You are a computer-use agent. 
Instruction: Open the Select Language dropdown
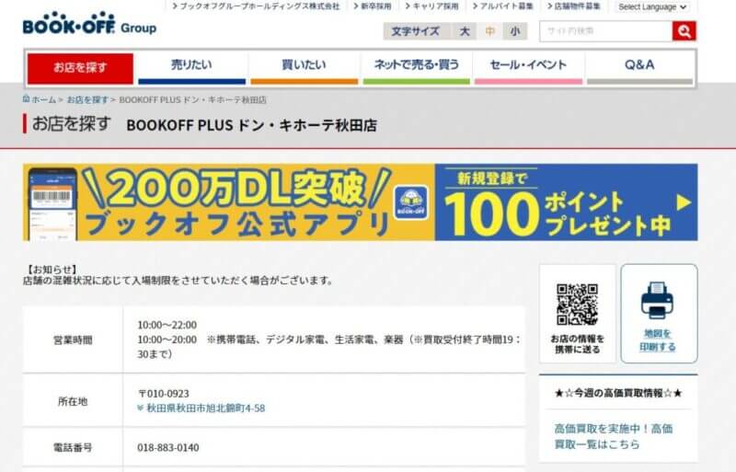652,7
